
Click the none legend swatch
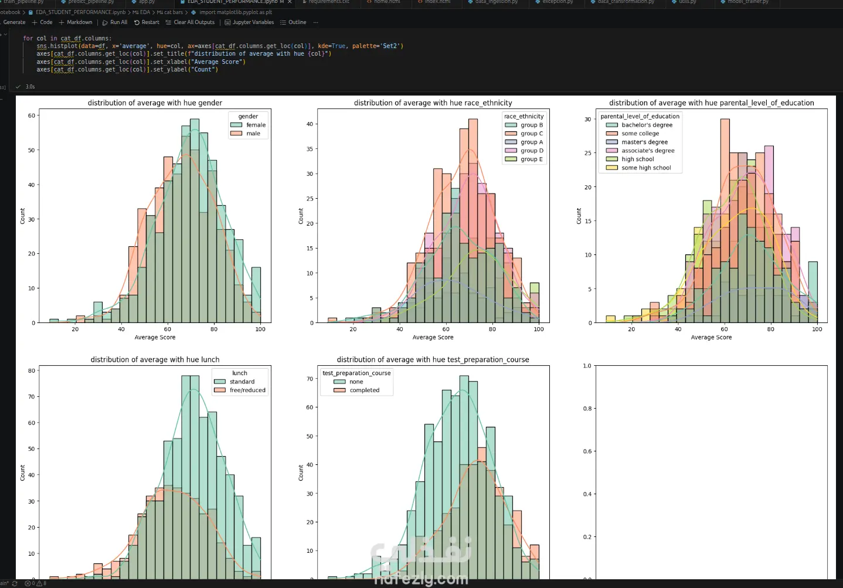339,382
